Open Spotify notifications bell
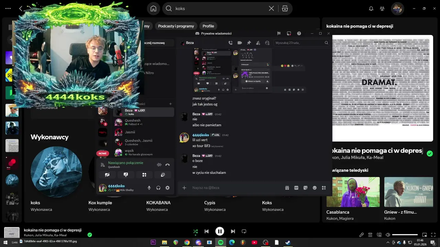The width and height of the screenshot is (440, 247). (x=371, y=9)
